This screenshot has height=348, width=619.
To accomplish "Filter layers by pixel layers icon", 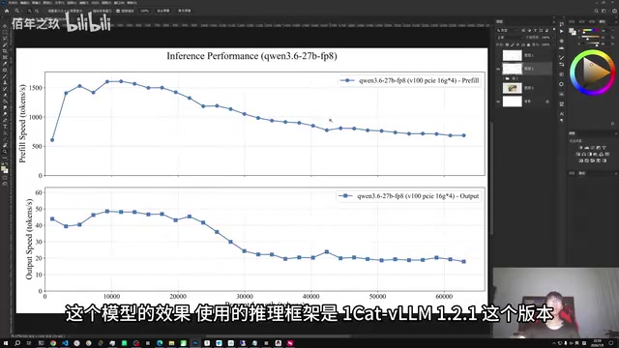I will coord(523,30).
